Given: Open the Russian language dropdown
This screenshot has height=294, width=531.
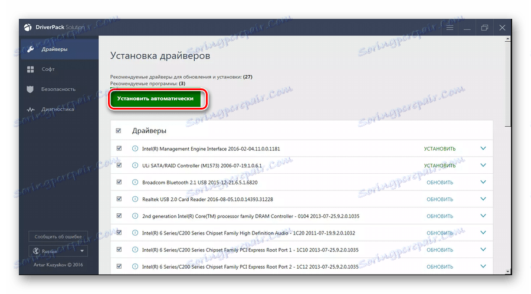Looking at the screenshot, I should pyautogui.click(x=58, y=251).
